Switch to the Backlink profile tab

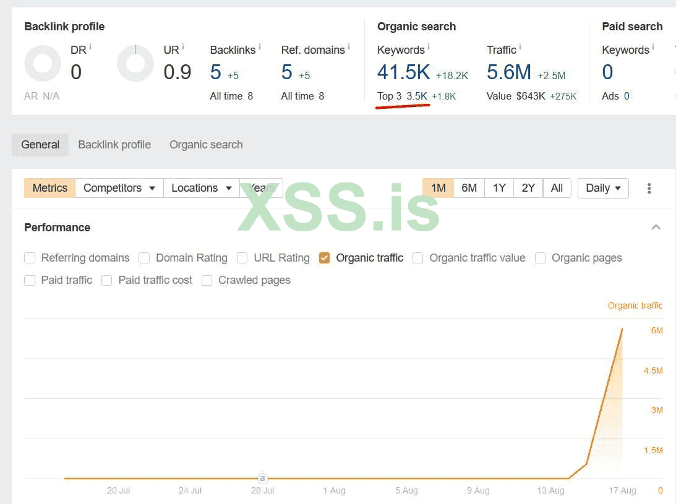coord(114,145)
